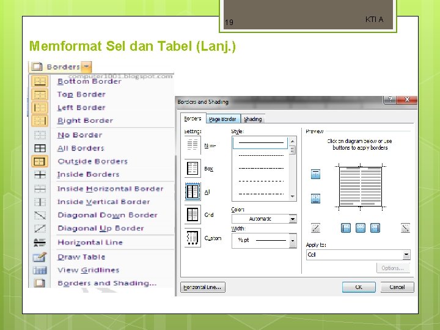Viewport: 440px width, 330px height.
Task: Select the All setting icon
Action: [x=193, y=191]
